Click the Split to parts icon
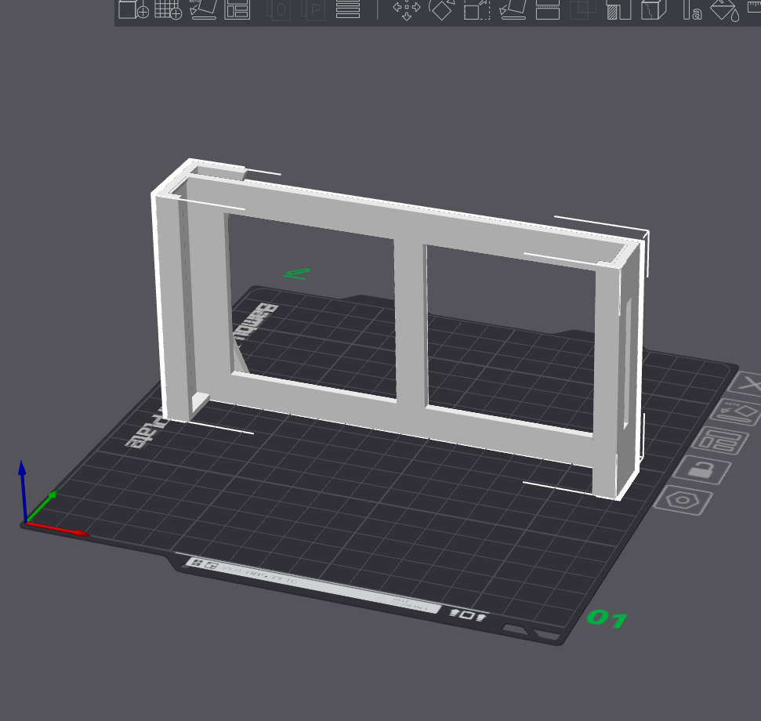The height and width of the screenshot is (721, 761). point(313,9)
